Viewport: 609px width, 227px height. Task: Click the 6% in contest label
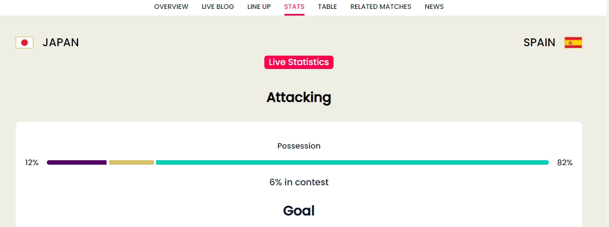click(299, 182)
